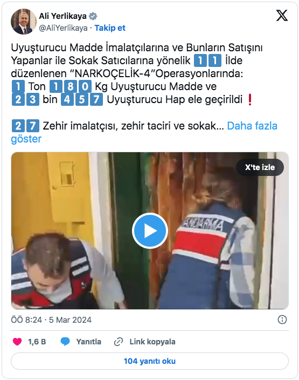Viewport: 299px width, 380px height.
Task: Click the X logo in the top corner
Action: pos(282,16)
